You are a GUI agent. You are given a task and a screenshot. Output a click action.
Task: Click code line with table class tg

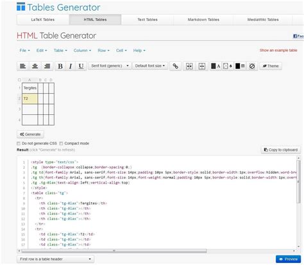[49, 193]
